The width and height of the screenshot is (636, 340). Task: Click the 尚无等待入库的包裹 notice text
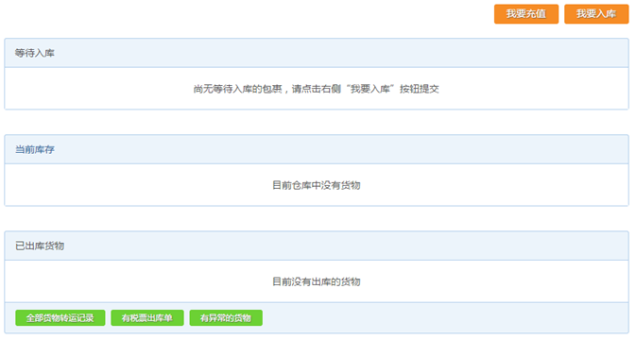click(238, 89)
